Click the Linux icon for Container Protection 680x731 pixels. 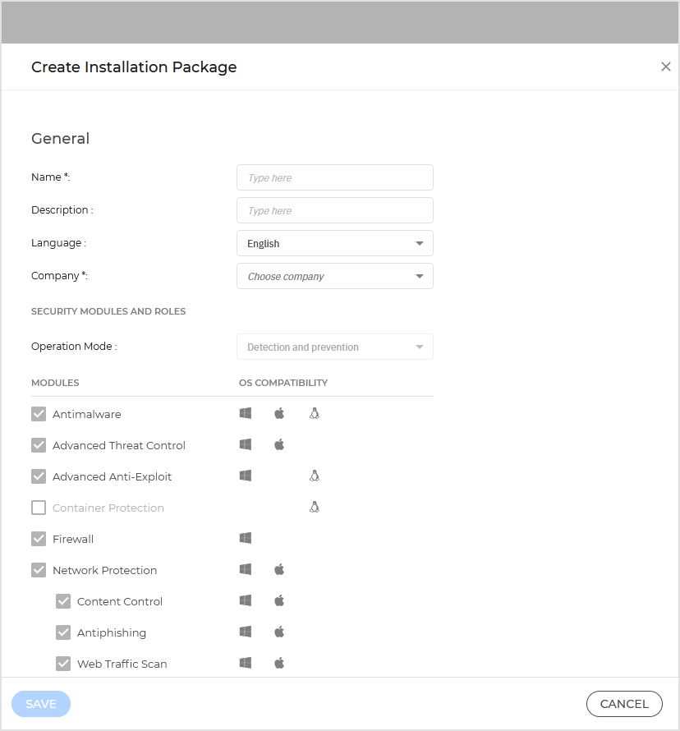(x=314, y=507)
